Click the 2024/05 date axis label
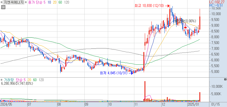Image resolution: width=227 pixels, height=107 pixels. tap(6, 104)
